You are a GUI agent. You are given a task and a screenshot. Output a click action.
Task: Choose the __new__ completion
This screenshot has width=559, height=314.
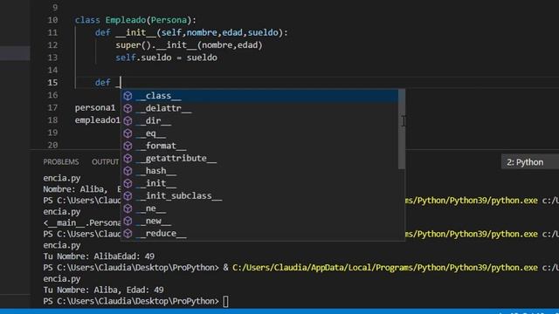(260, 221)
